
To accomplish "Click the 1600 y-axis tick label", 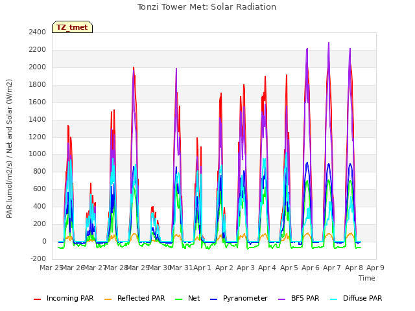I will point(38,102).
